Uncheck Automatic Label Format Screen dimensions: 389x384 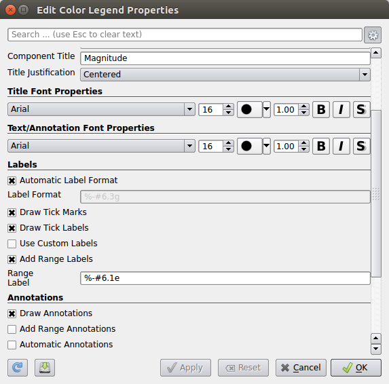coord(12,180)
